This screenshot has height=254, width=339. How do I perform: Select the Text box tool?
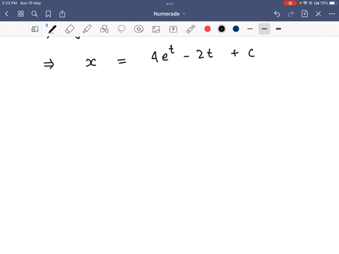click(173, 29)
